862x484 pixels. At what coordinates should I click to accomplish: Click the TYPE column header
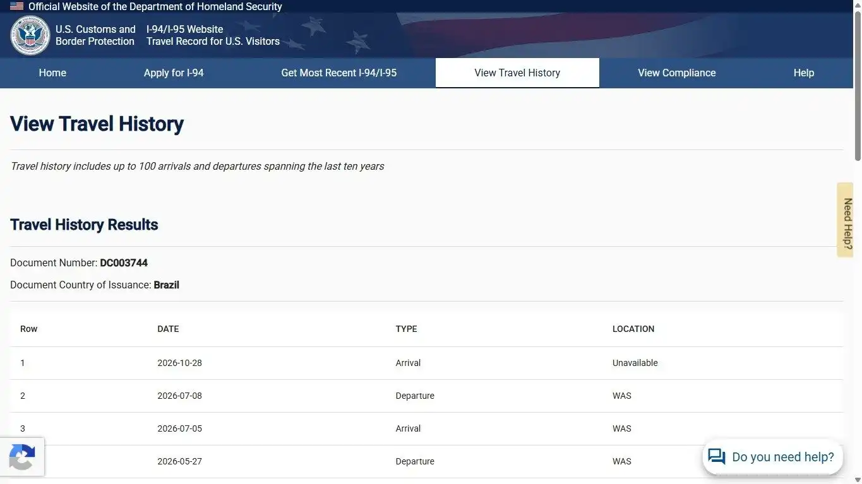pyautogui.click(x=406, y=329)
